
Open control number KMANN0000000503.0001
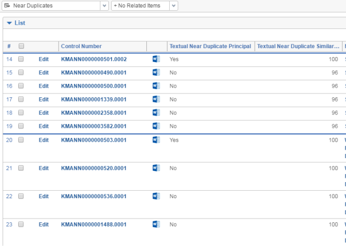[x=94, y=140]
